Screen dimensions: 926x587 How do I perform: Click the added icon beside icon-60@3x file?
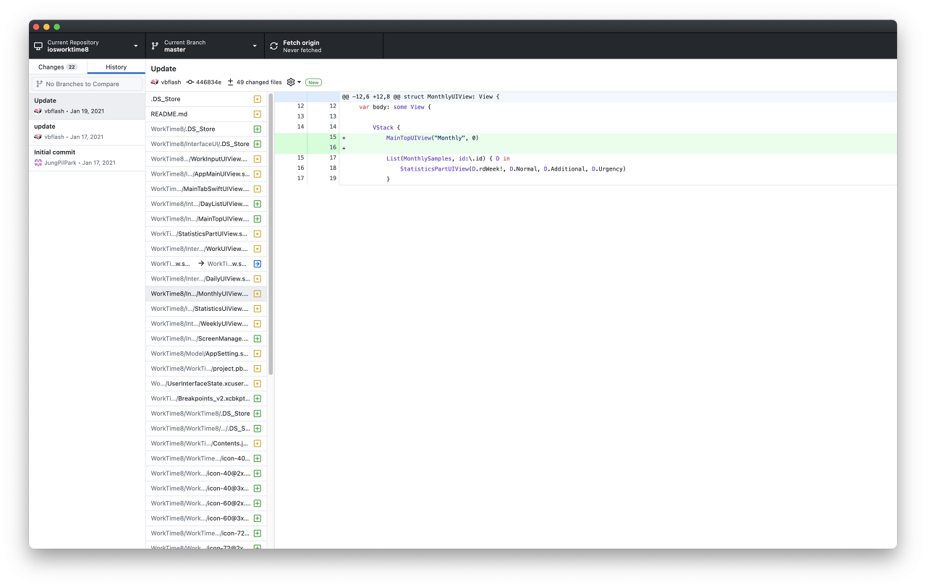(258, 518)
